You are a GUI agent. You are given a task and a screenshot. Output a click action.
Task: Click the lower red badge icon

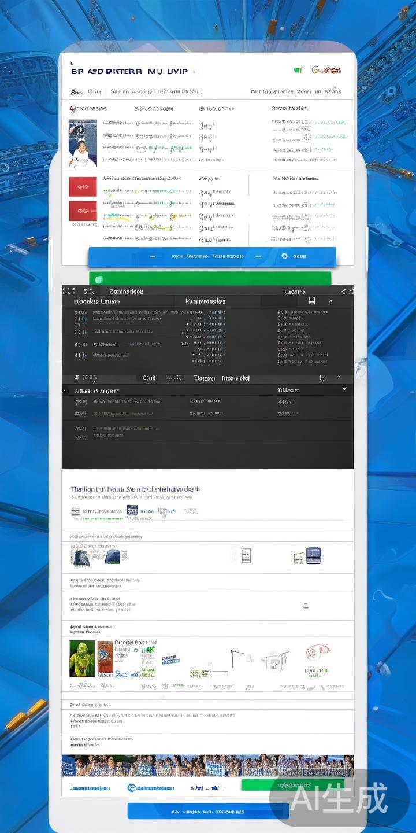[83, 211]
